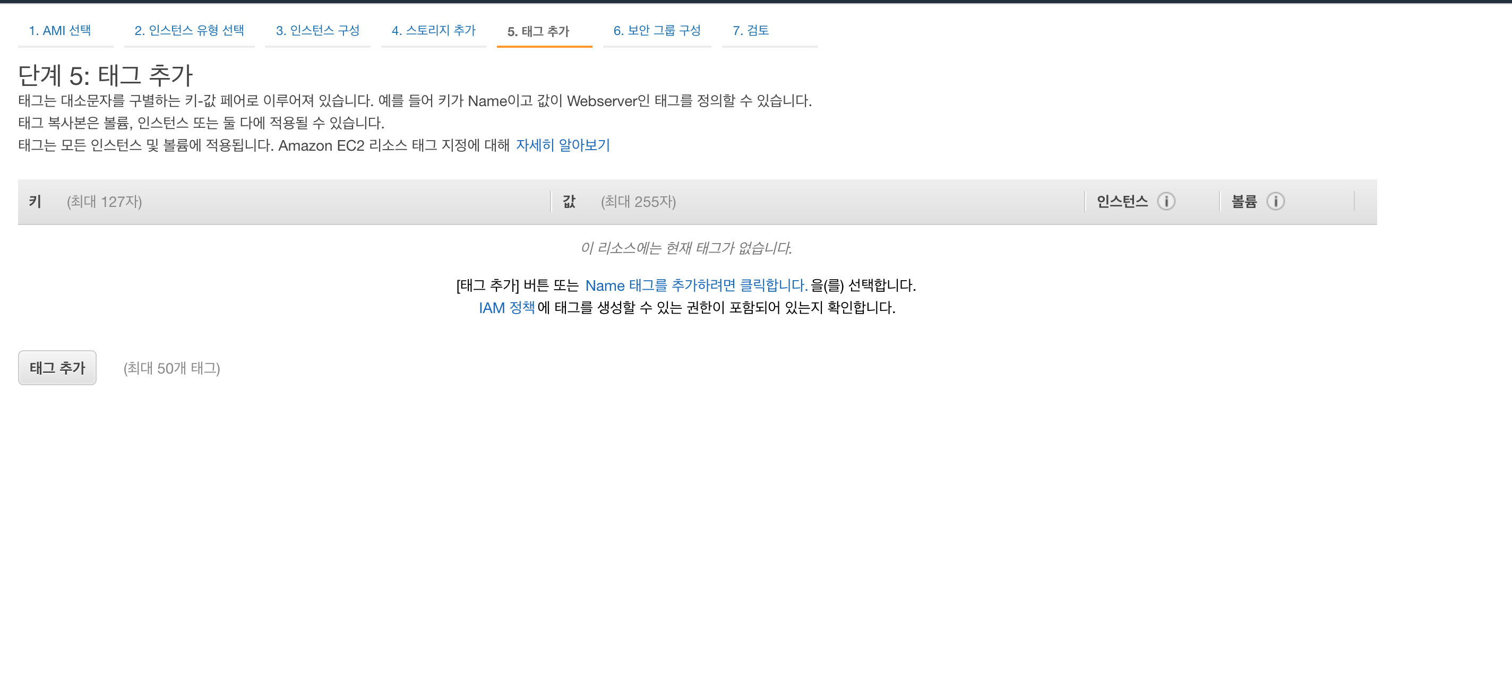This screenshot has height=676, width=1512.
Task: Click the 단계 5: 태그 추가 heading
Action: coord(106,75)
